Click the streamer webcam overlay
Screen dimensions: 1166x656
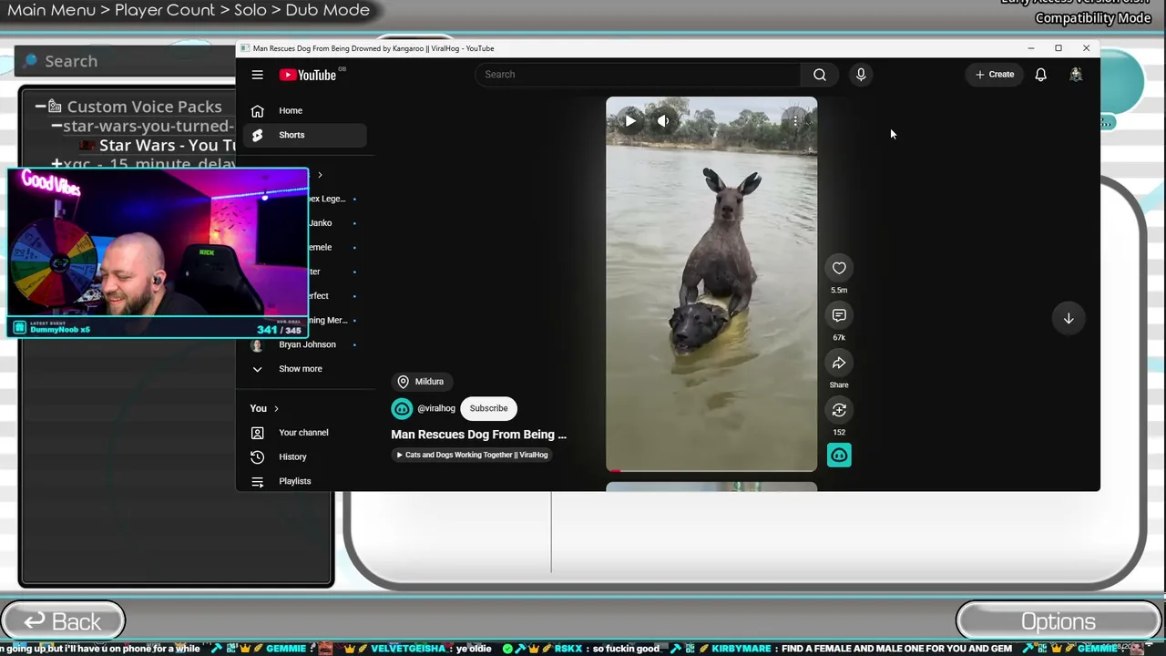pos(158,252)
